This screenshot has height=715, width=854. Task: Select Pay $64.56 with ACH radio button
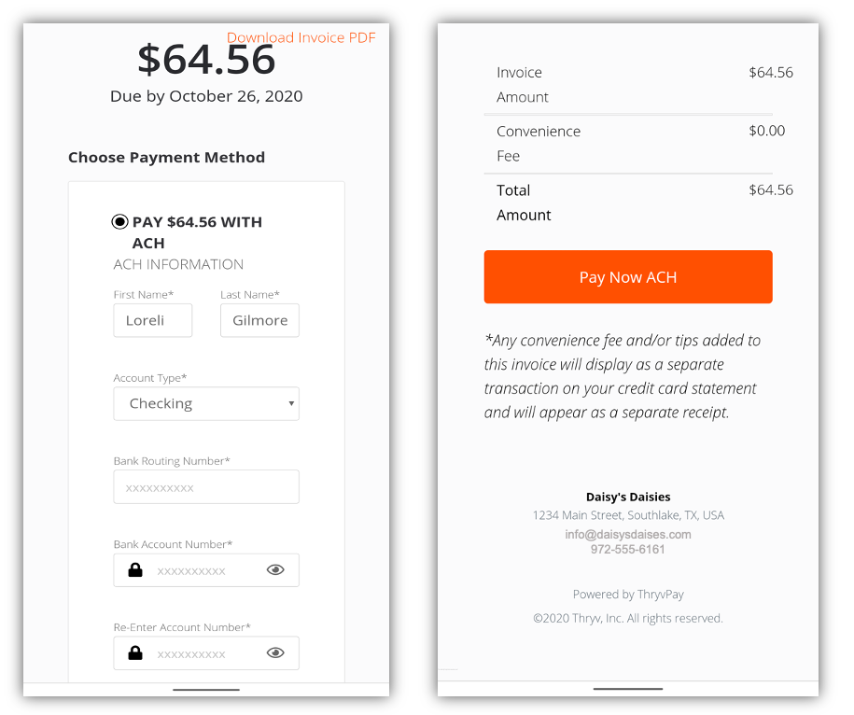coord(119,221)
